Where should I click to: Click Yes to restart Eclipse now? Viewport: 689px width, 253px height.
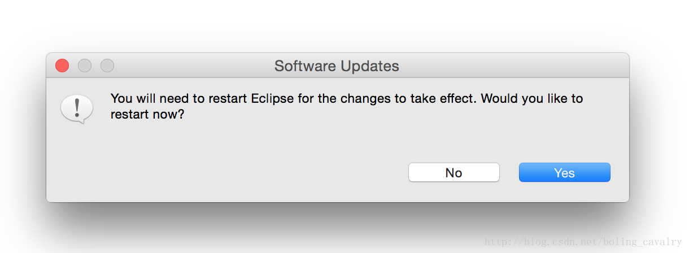[x=564, y=173]
